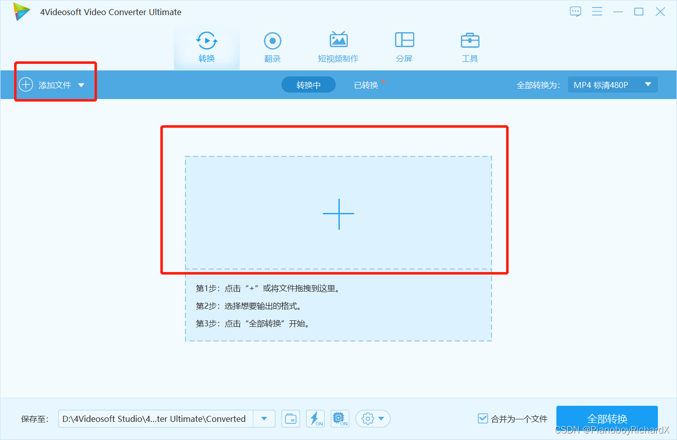Click the 全部转换为 label
Screen dimensions: 677x440
tap(538, 85)
